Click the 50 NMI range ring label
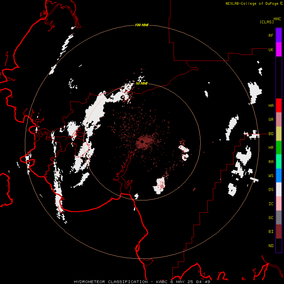Screen dimensions: 284x284 tap(142, 83)
